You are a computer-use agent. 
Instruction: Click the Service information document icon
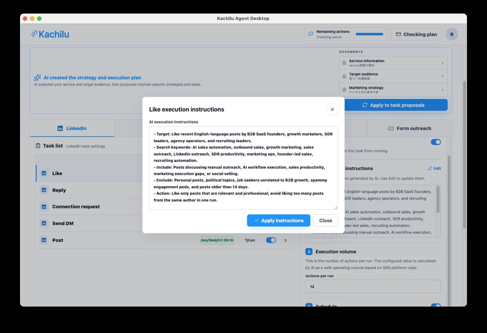[x=344, y=63]
